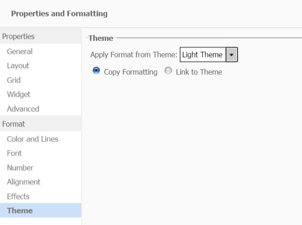This screenshot has height=225, width=302.
Task: Select the Copy Formatting radio button
Action: click(97, 71)
